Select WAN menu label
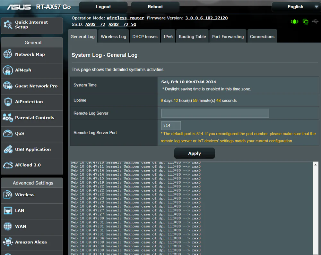321x255 pixels. [x=21, y=226]
